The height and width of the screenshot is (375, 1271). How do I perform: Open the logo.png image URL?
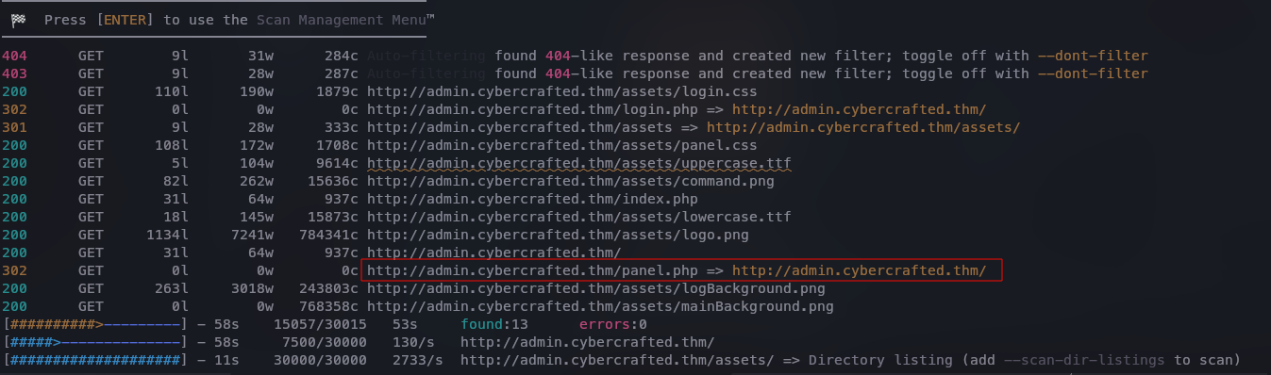pyautogui.click(x=558, y=235)
